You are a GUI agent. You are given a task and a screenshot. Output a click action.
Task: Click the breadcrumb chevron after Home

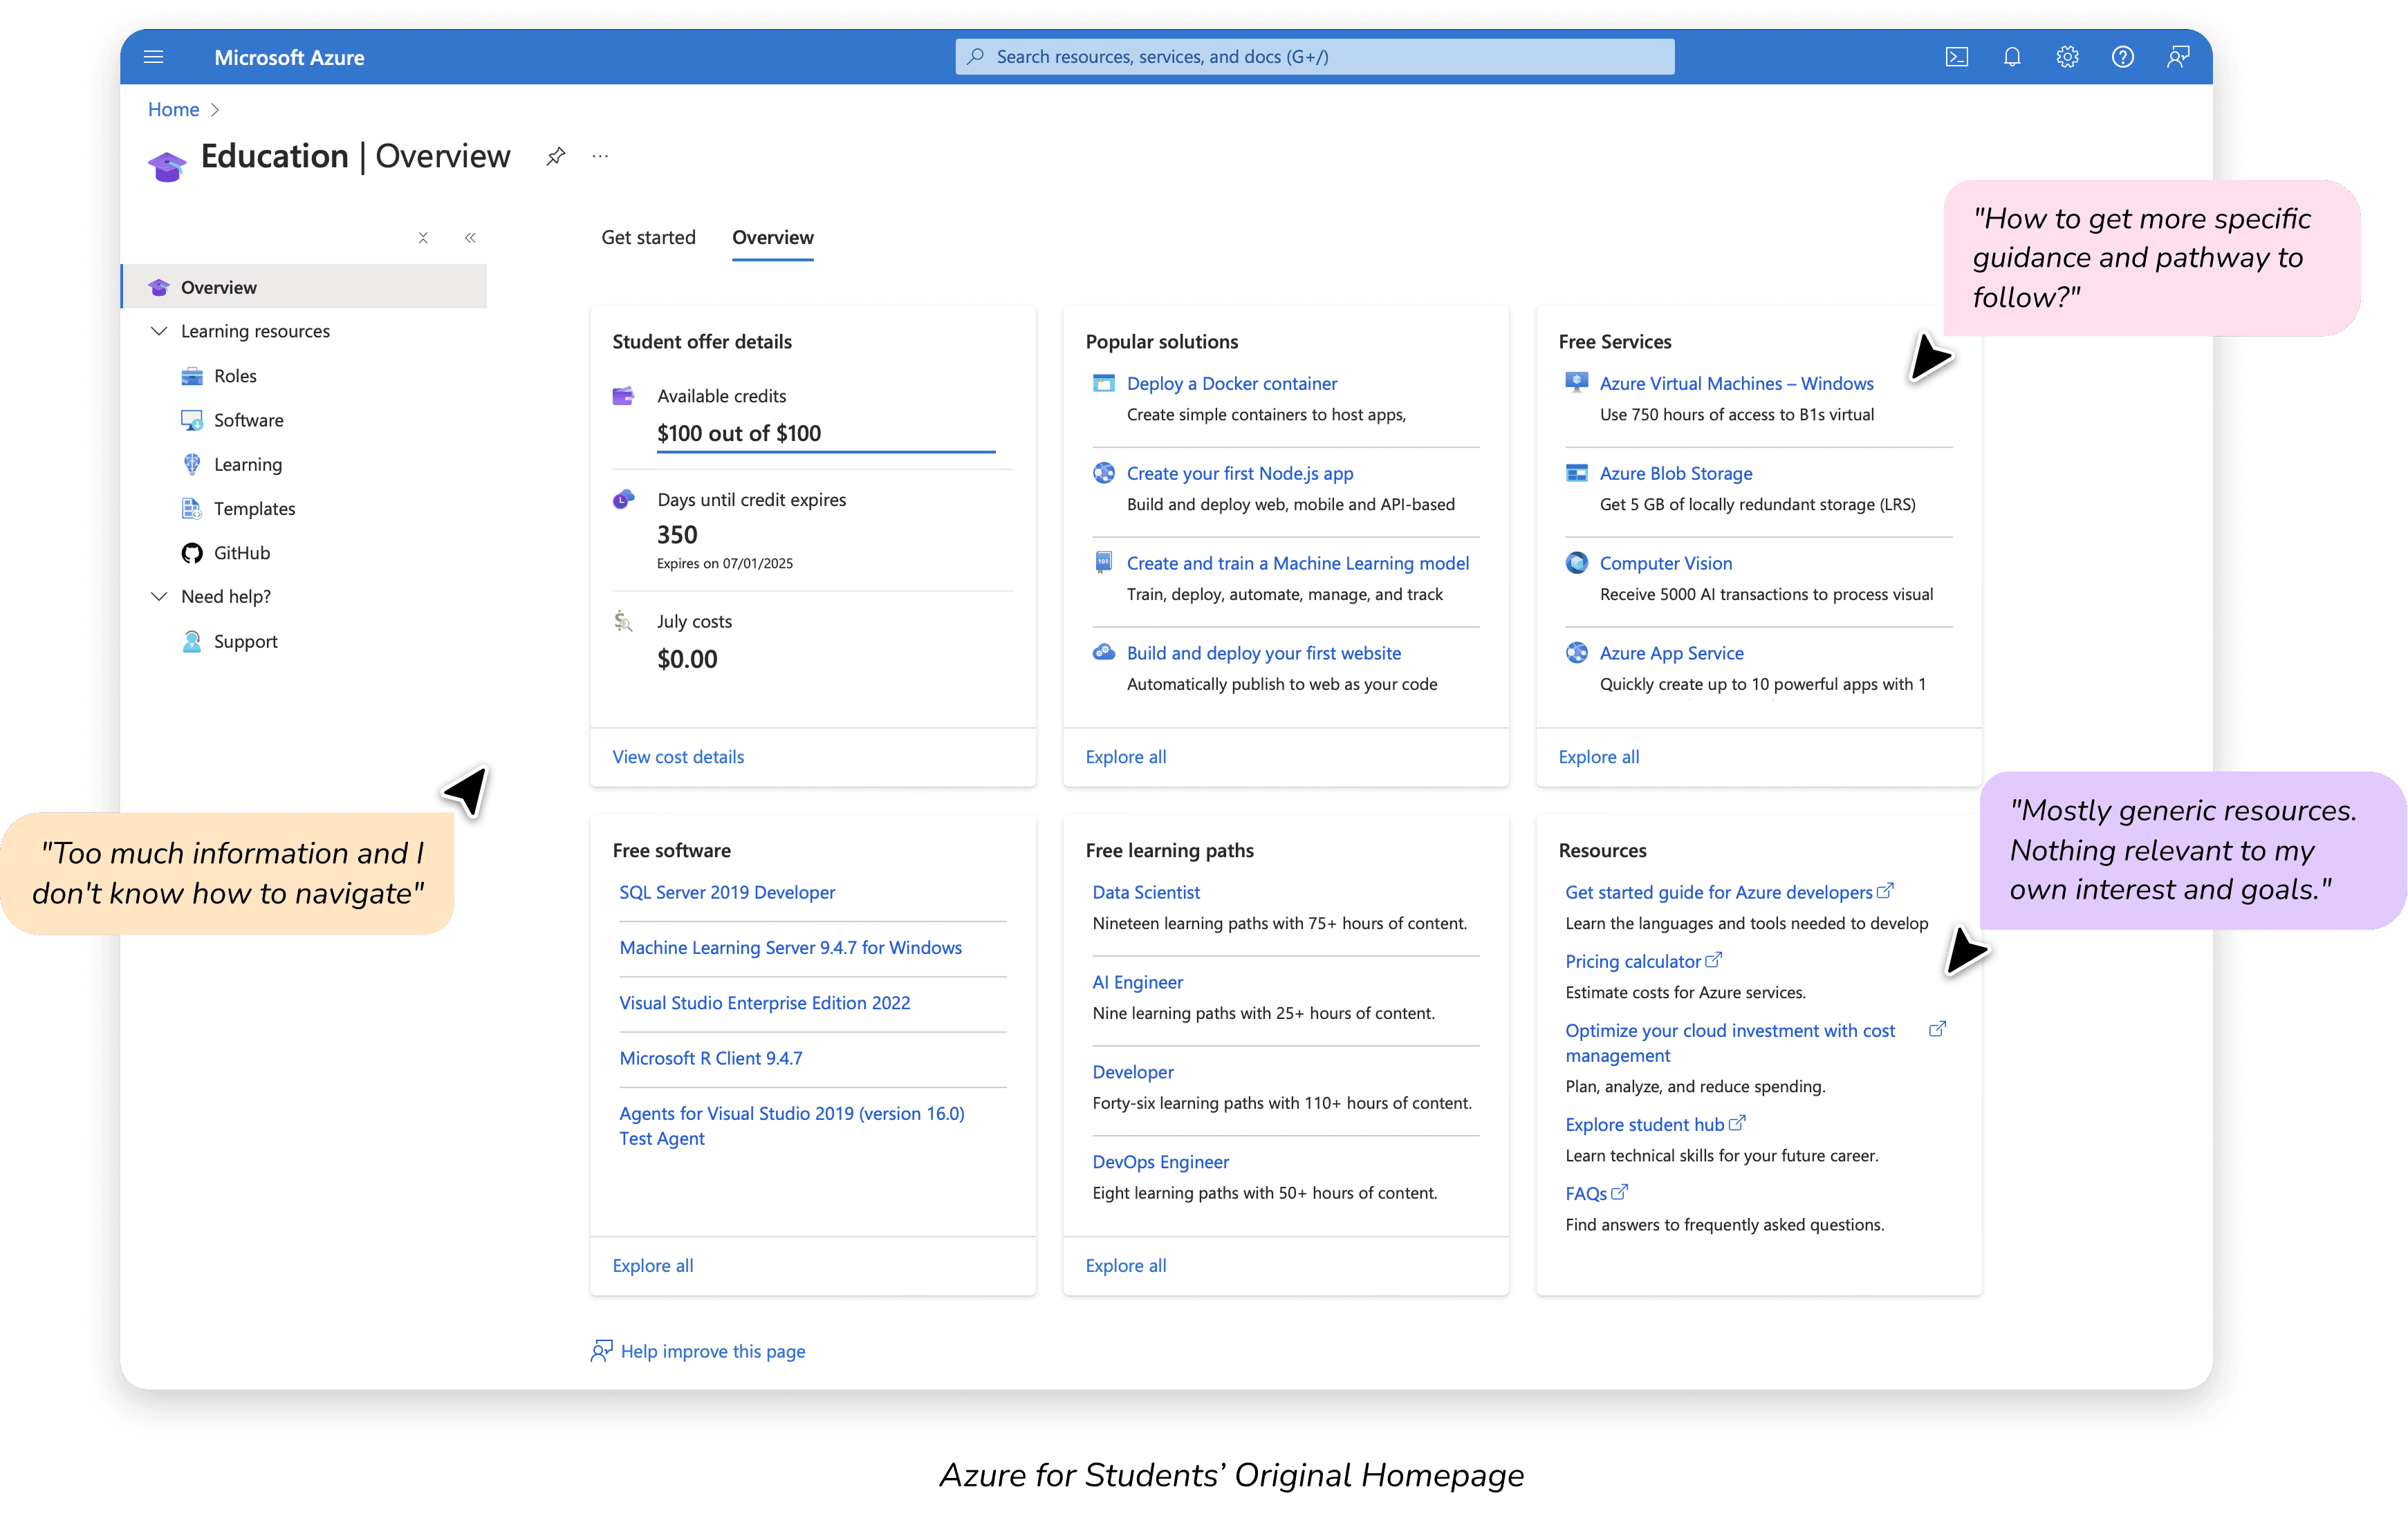pyautogui.click(x=215, y=110)
